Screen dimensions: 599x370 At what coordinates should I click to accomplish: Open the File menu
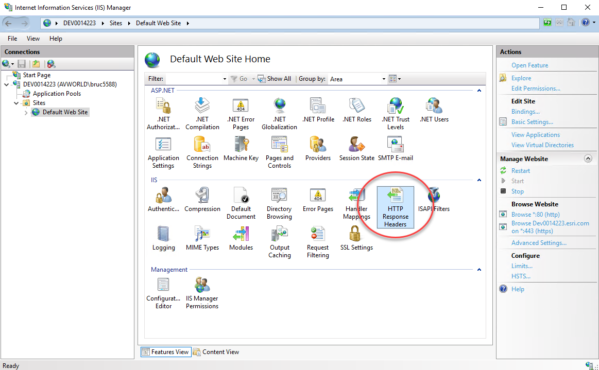pos(12,39)
